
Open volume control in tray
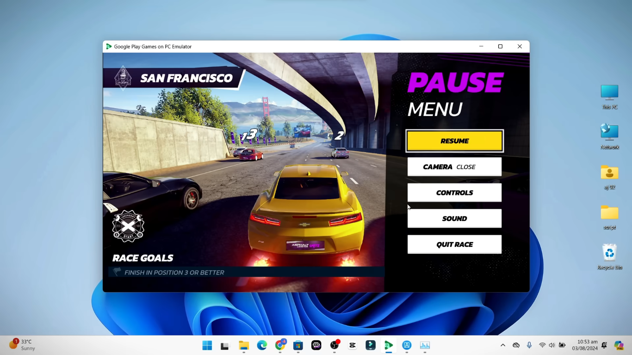click(x=551, y=345)
